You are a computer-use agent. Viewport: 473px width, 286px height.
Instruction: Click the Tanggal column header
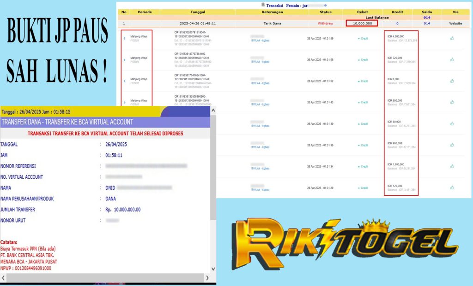click(198, 12)
